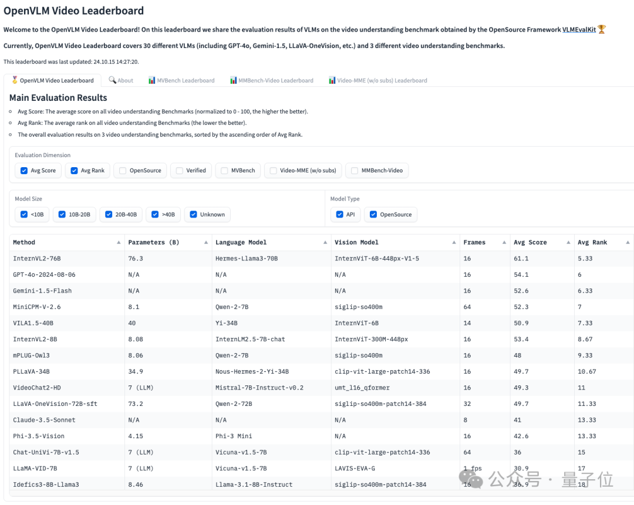Sort by Vision Model column arrow

(x=454, y=242)
